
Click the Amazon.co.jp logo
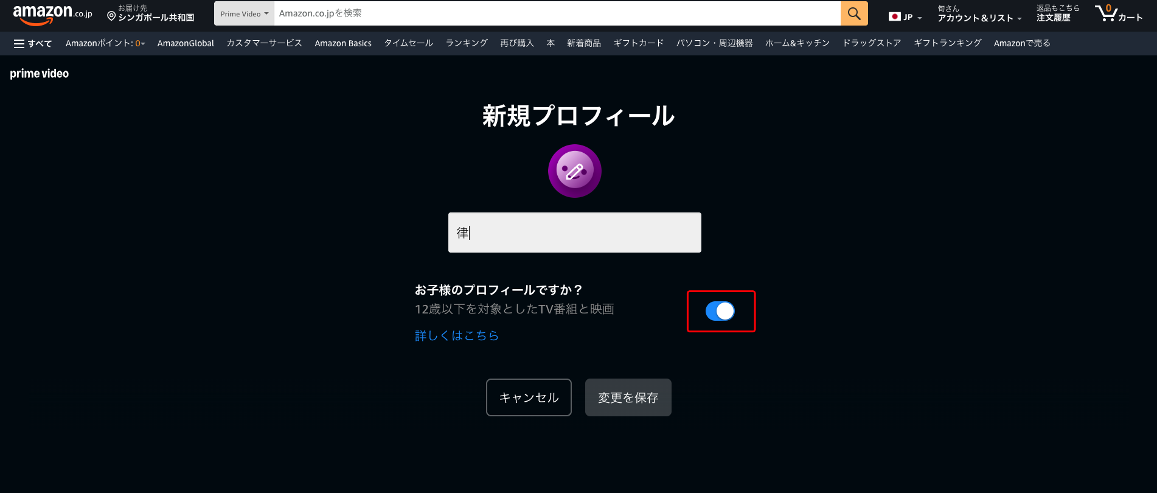pyautogui.click(x=53, y=15)
